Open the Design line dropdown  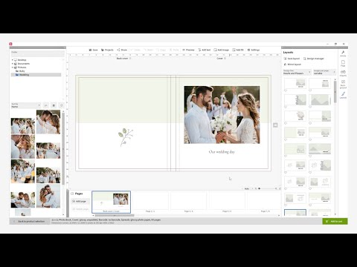click(297, 72)
